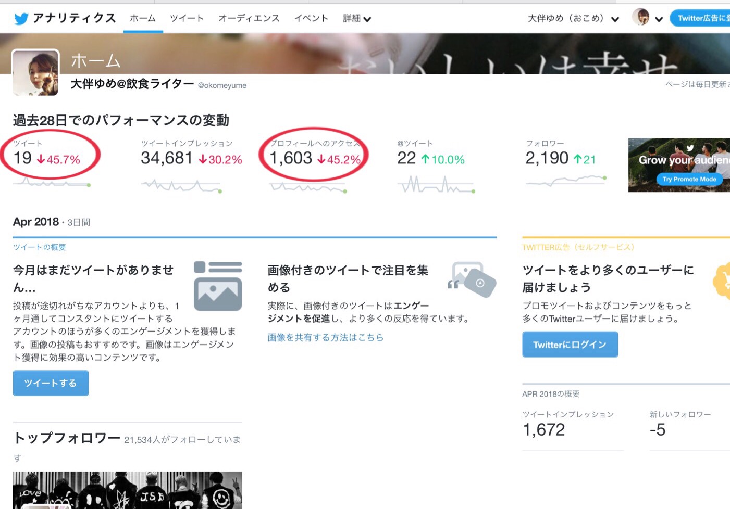Click the 30.2% impressions decrease indicator
Screen dimensions: 730x509
tap(220, 159)
